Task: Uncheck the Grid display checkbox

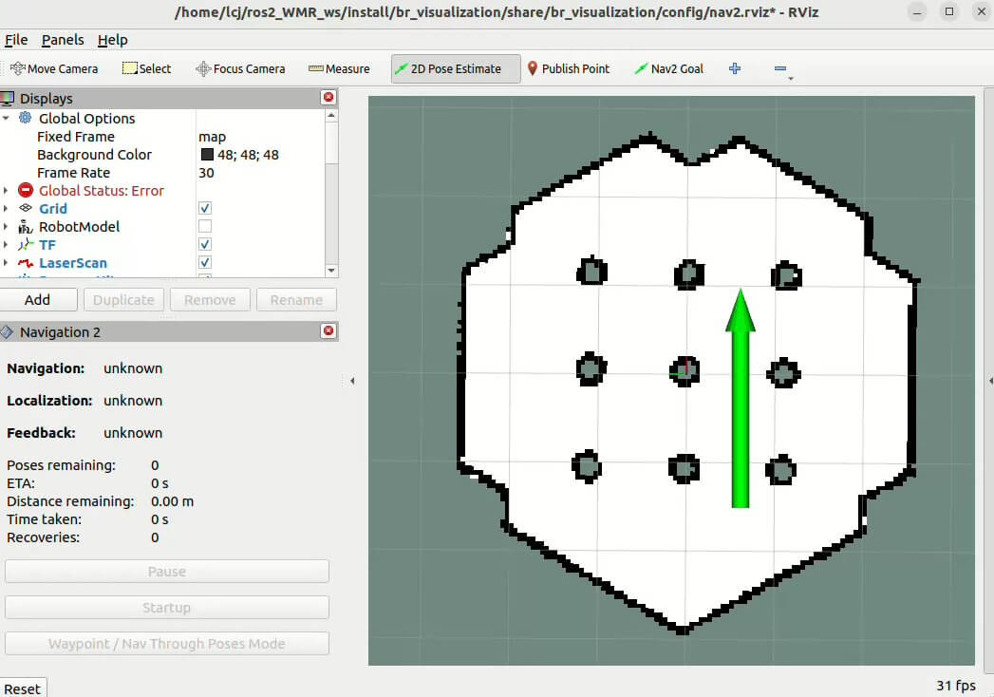Action: (205, 209)
